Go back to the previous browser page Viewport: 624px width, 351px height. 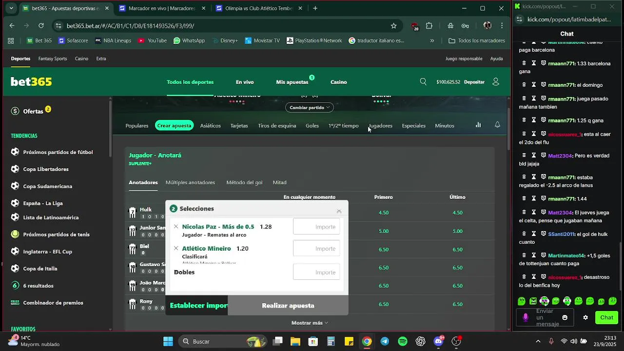12,26
